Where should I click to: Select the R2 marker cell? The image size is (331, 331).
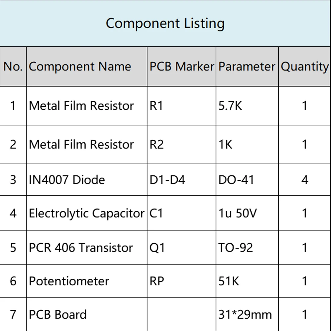tap(181, 144)
